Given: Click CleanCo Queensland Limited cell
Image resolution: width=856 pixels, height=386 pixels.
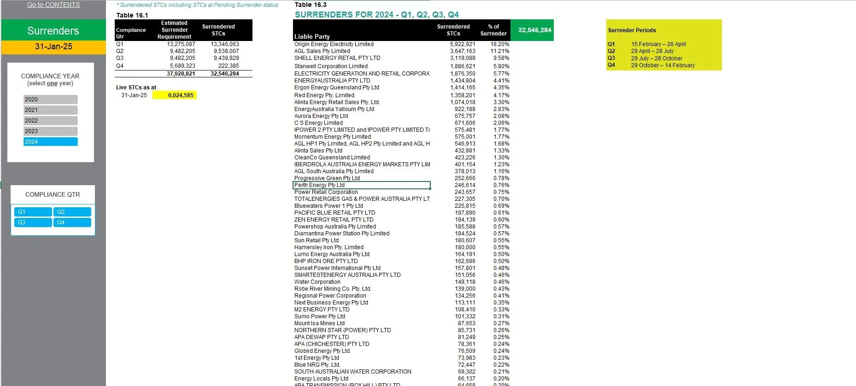Looking at the screenshot, I should [x=332, y=158].
